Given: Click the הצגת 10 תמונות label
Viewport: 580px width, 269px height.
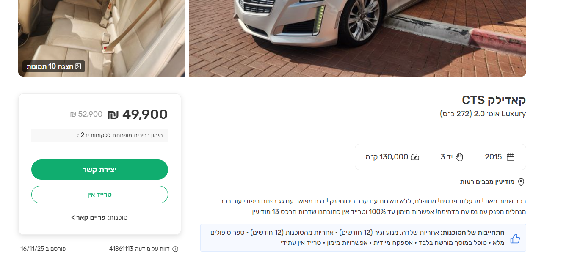Looking at the screenshot, I should [50, 66].
